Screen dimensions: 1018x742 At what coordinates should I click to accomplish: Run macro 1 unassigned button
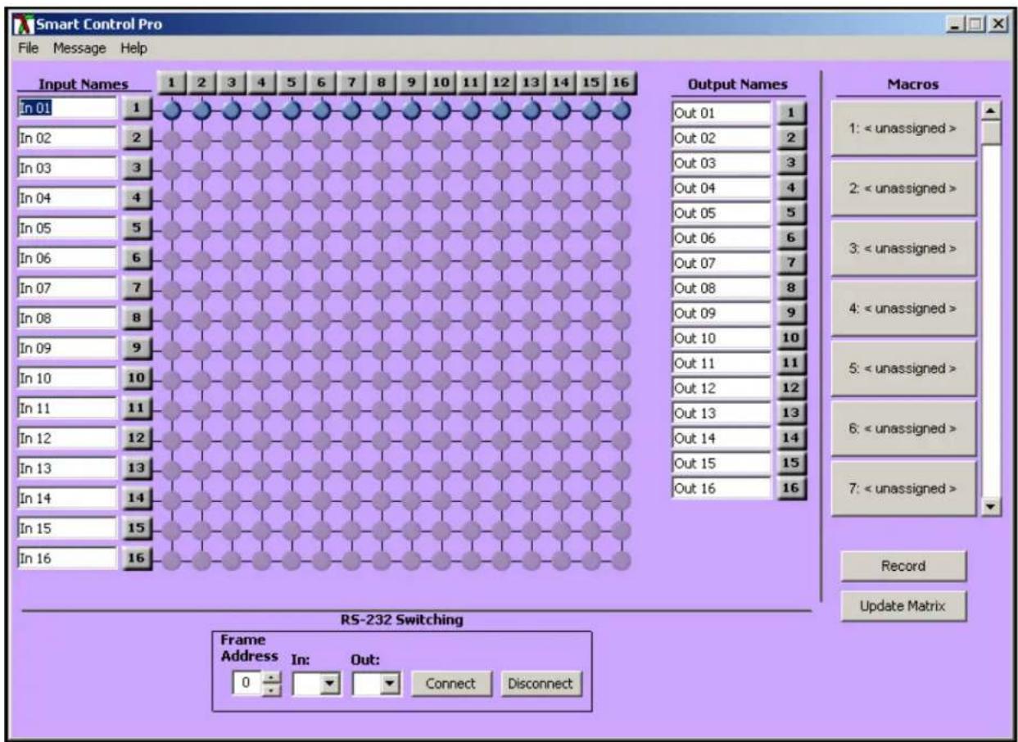pyautogui.click(x=903, y=129)
